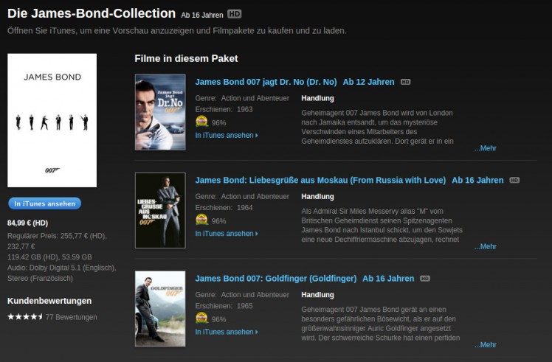
Task: Click the HD badge next to Dr. No
Action: (405, 82)
